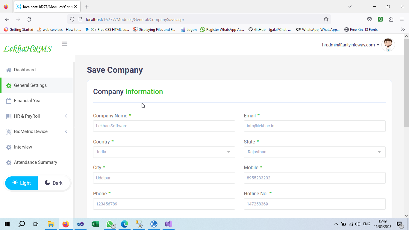The image size is (409, 230).
Task: Click the General Settings gear icon
Action: pos(9,85)
